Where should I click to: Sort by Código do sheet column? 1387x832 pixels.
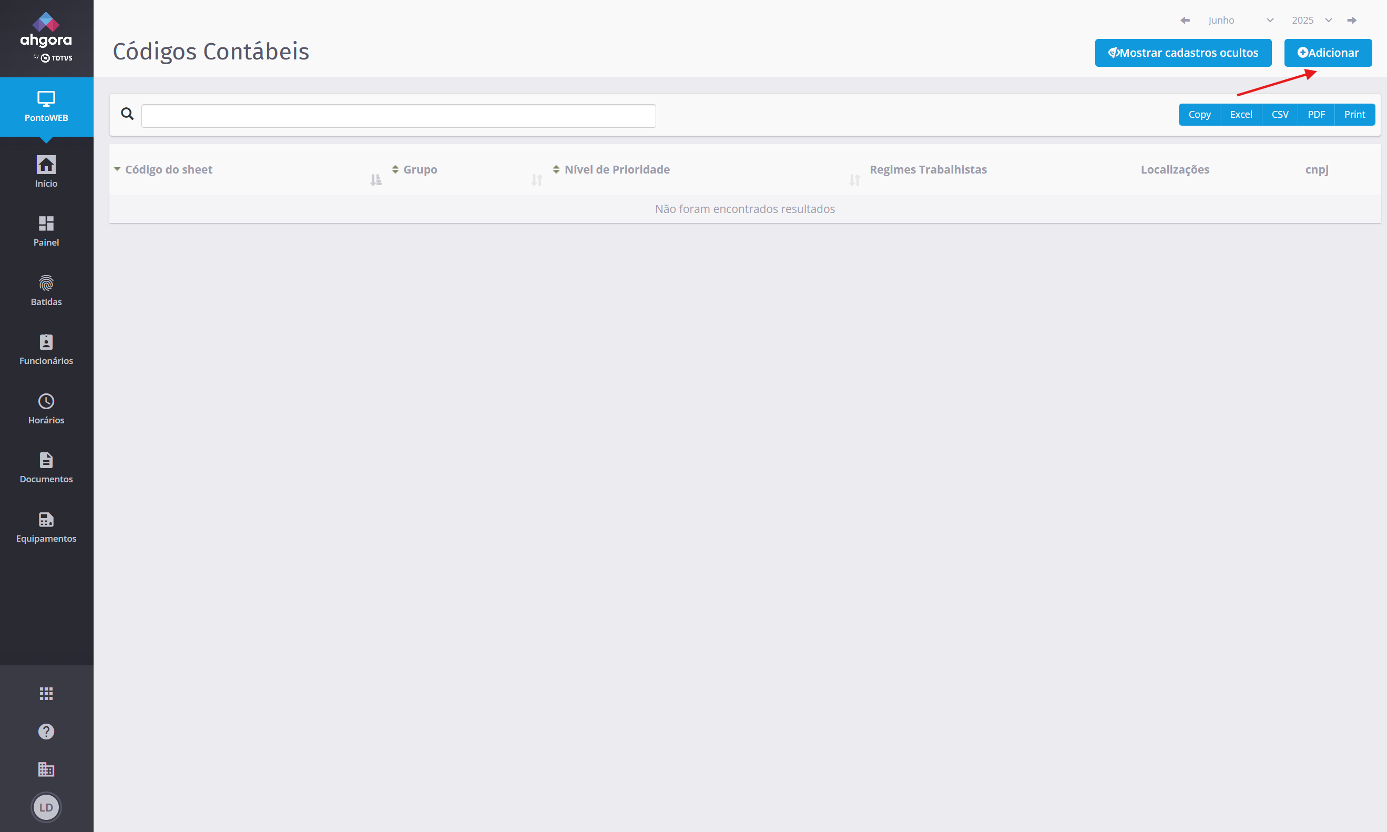tap(169, 169)
